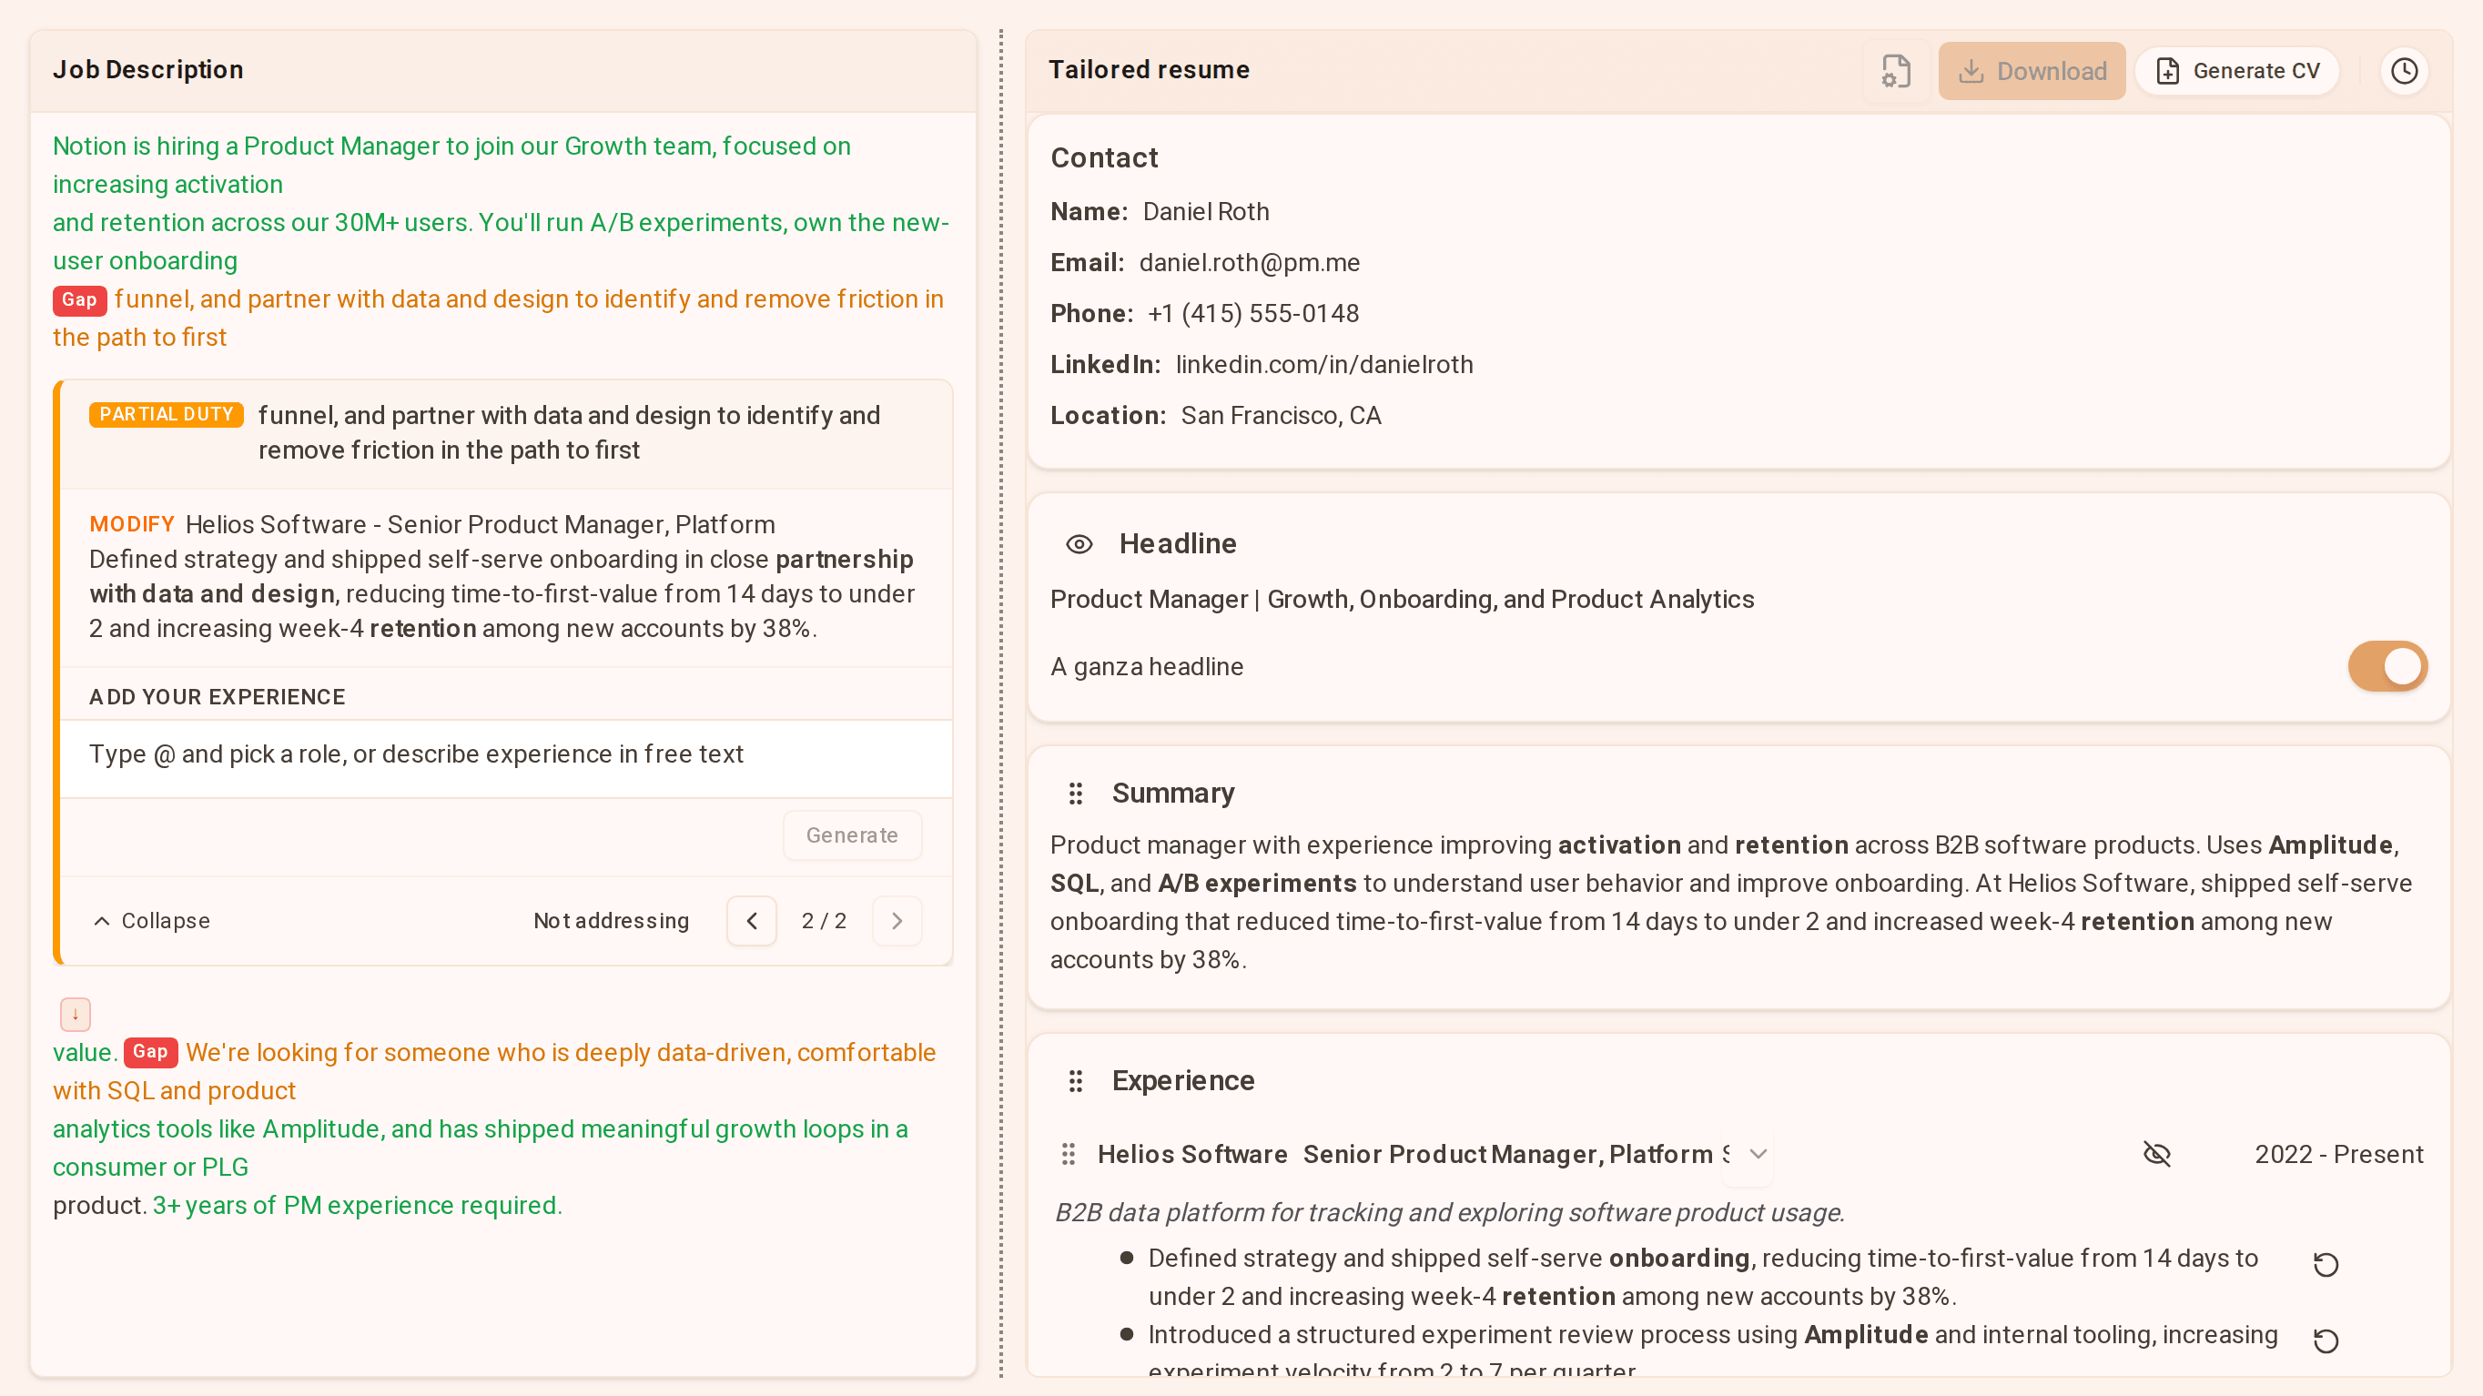Toggle Headline visibility eye icon

point(1079,544)
